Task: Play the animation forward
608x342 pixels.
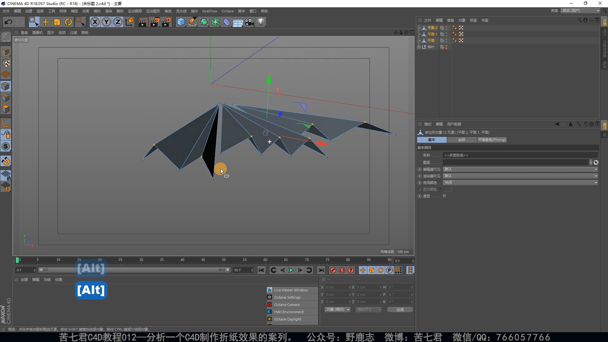Action: 291,270
